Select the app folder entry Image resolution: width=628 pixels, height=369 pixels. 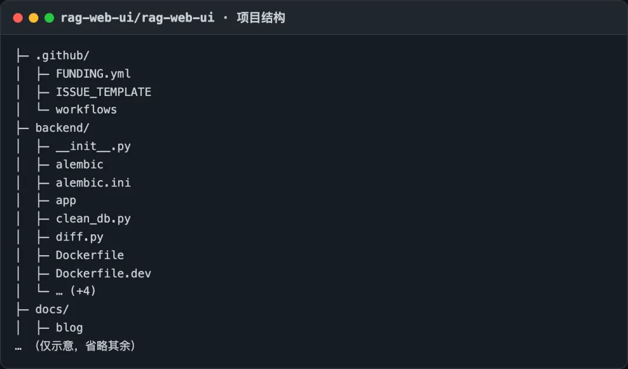pyautogui.click(x=66, y=201)
